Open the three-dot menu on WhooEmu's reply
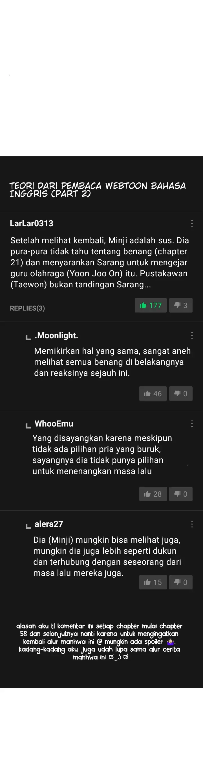Screen dimensions: 203x758 pos(192,423)
